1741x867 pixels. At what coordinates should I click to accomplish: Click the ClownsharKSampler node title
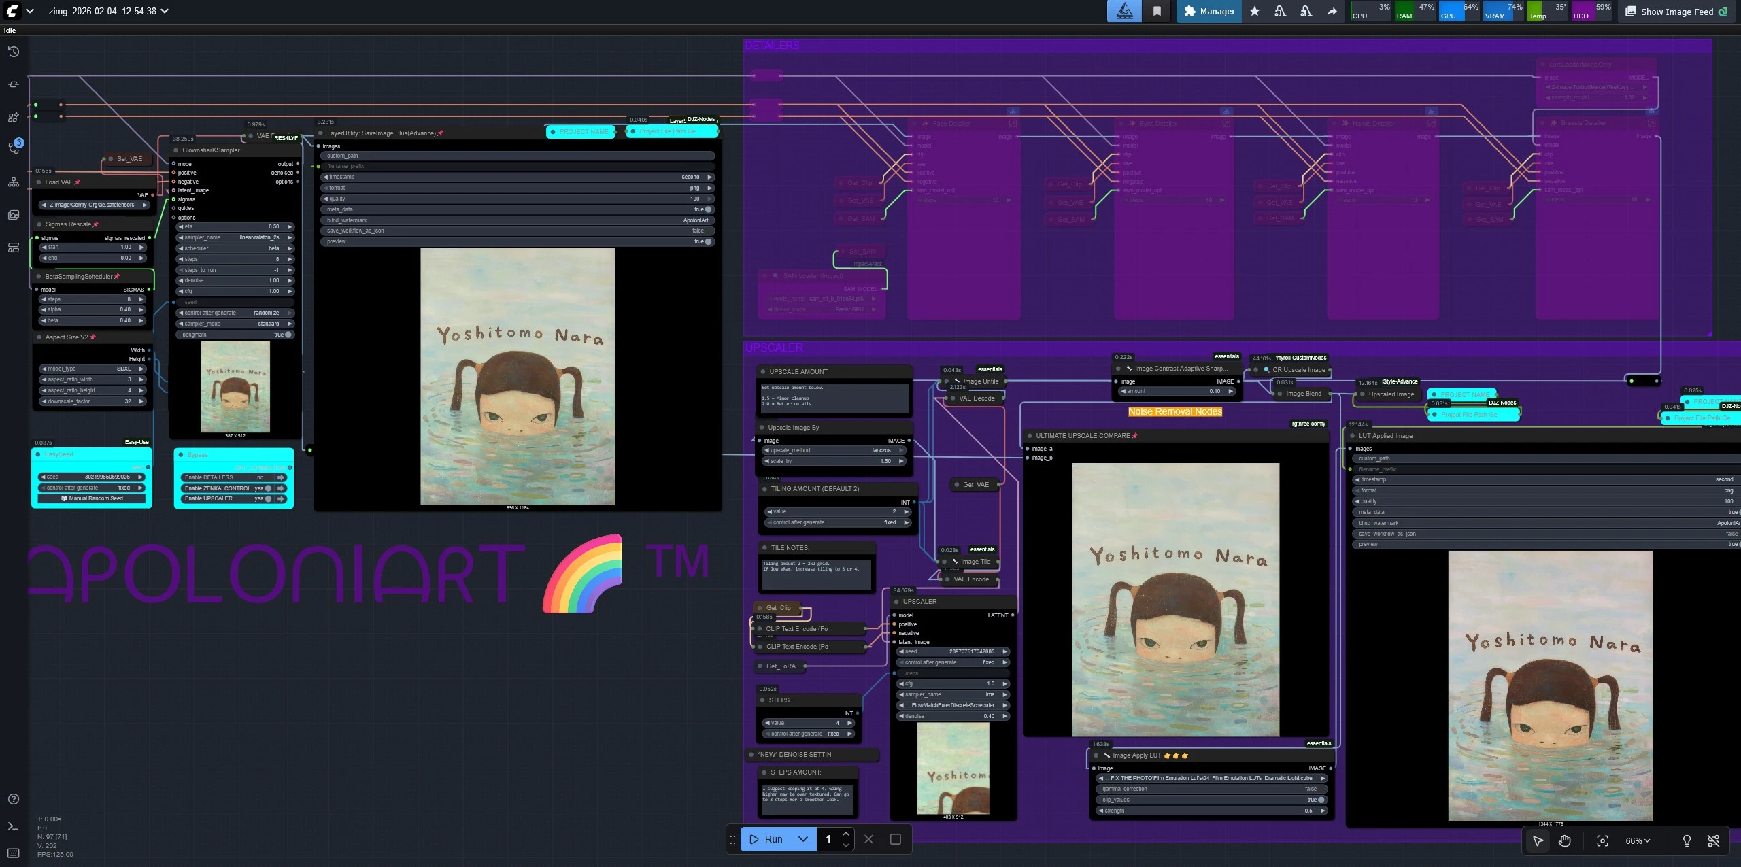point(211,150)
